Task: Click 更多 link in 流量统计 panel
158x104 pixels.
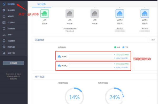Action: (x=153, y=40)
